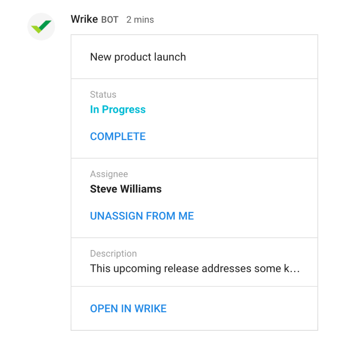This screenshot has width=355, height=348.
Task: Mark the task as COMPLETE
Action: point(118,136)
